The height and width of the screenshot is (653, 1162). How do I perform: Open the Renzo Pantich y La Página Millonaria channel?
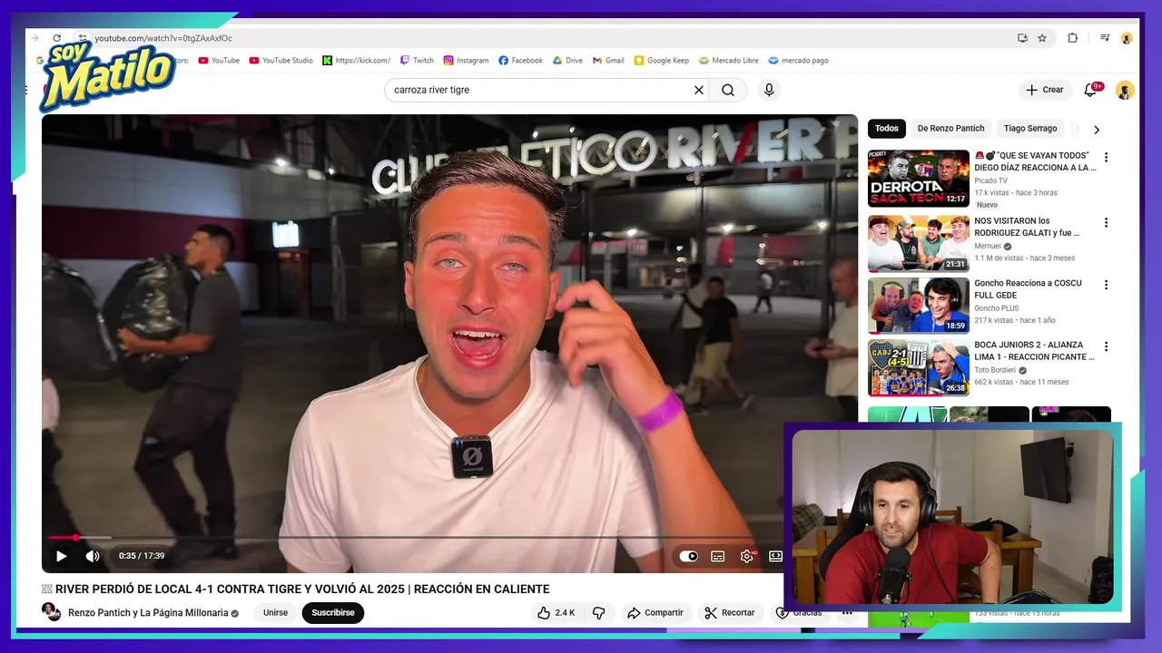click(x=148, y=613)
